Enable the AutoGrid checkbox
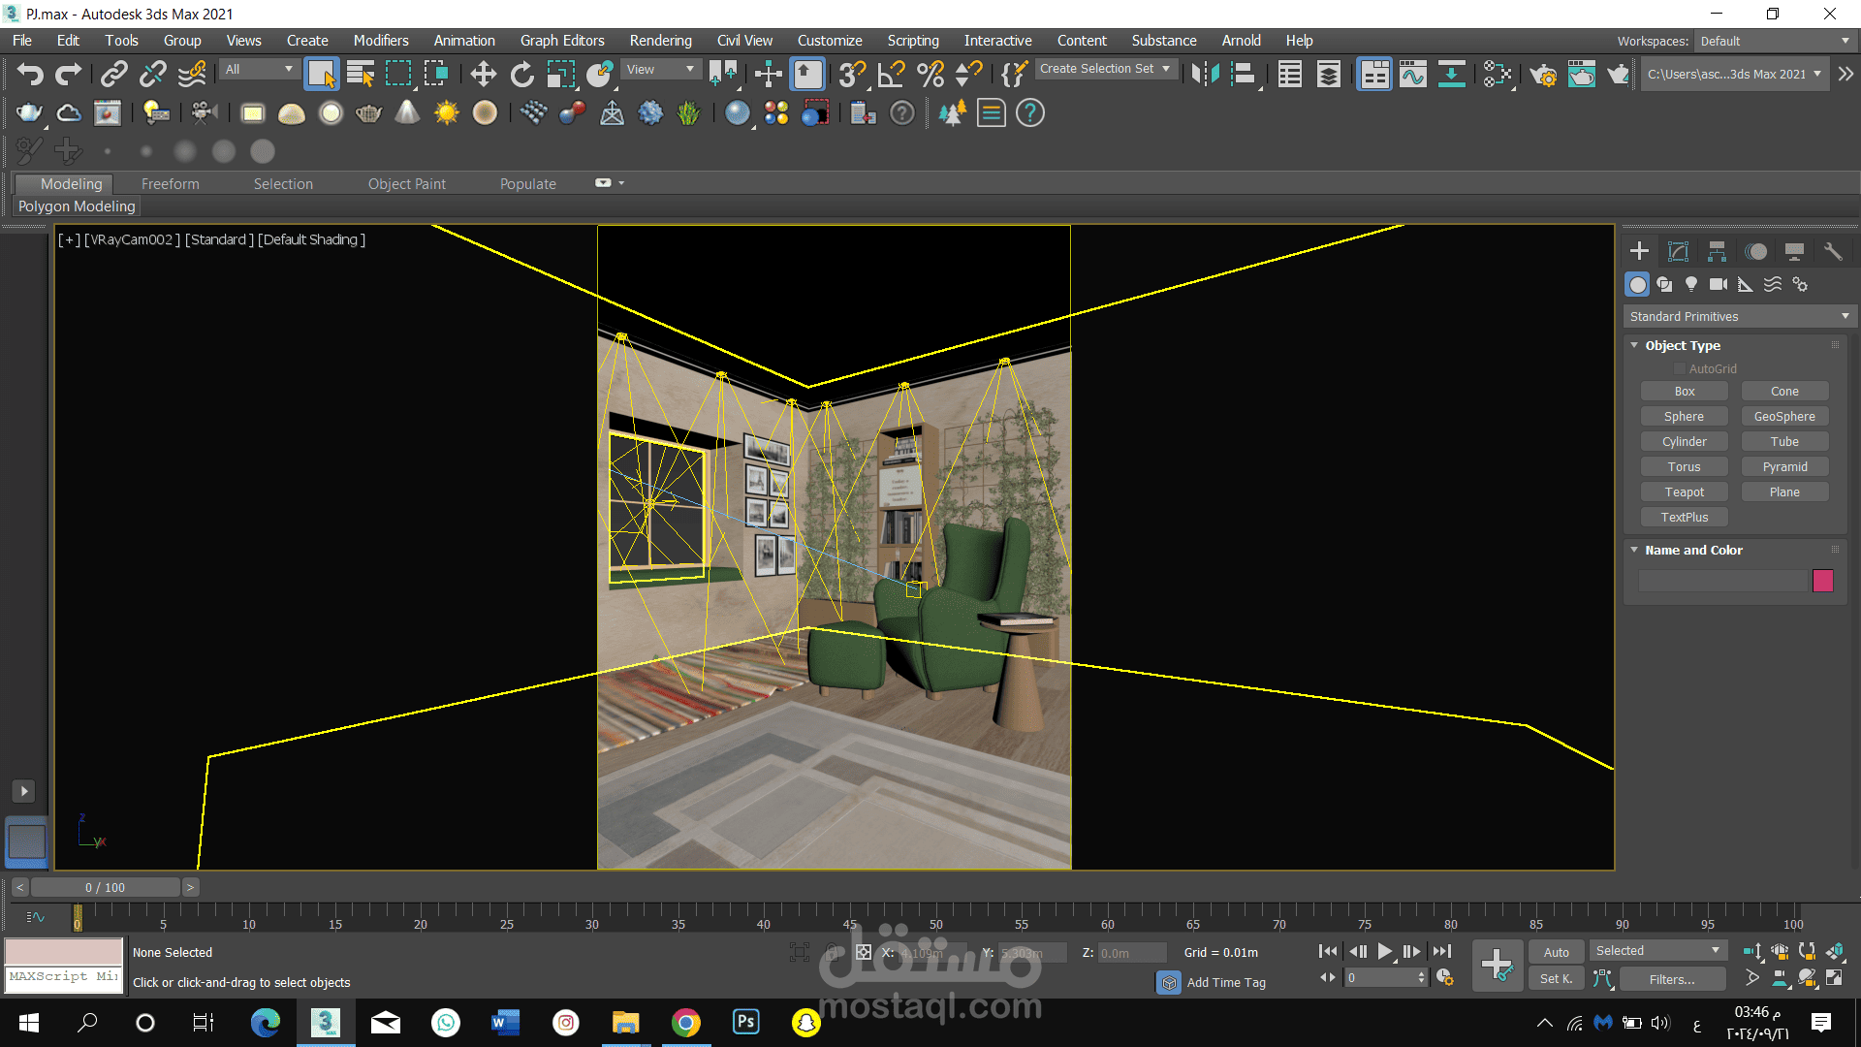Screen dimensions: 1861x1047 coord(1680,369)
